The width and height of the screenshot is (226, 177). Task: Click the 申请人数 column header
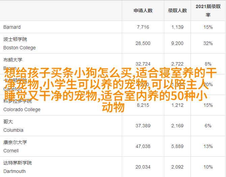(143, 10)
